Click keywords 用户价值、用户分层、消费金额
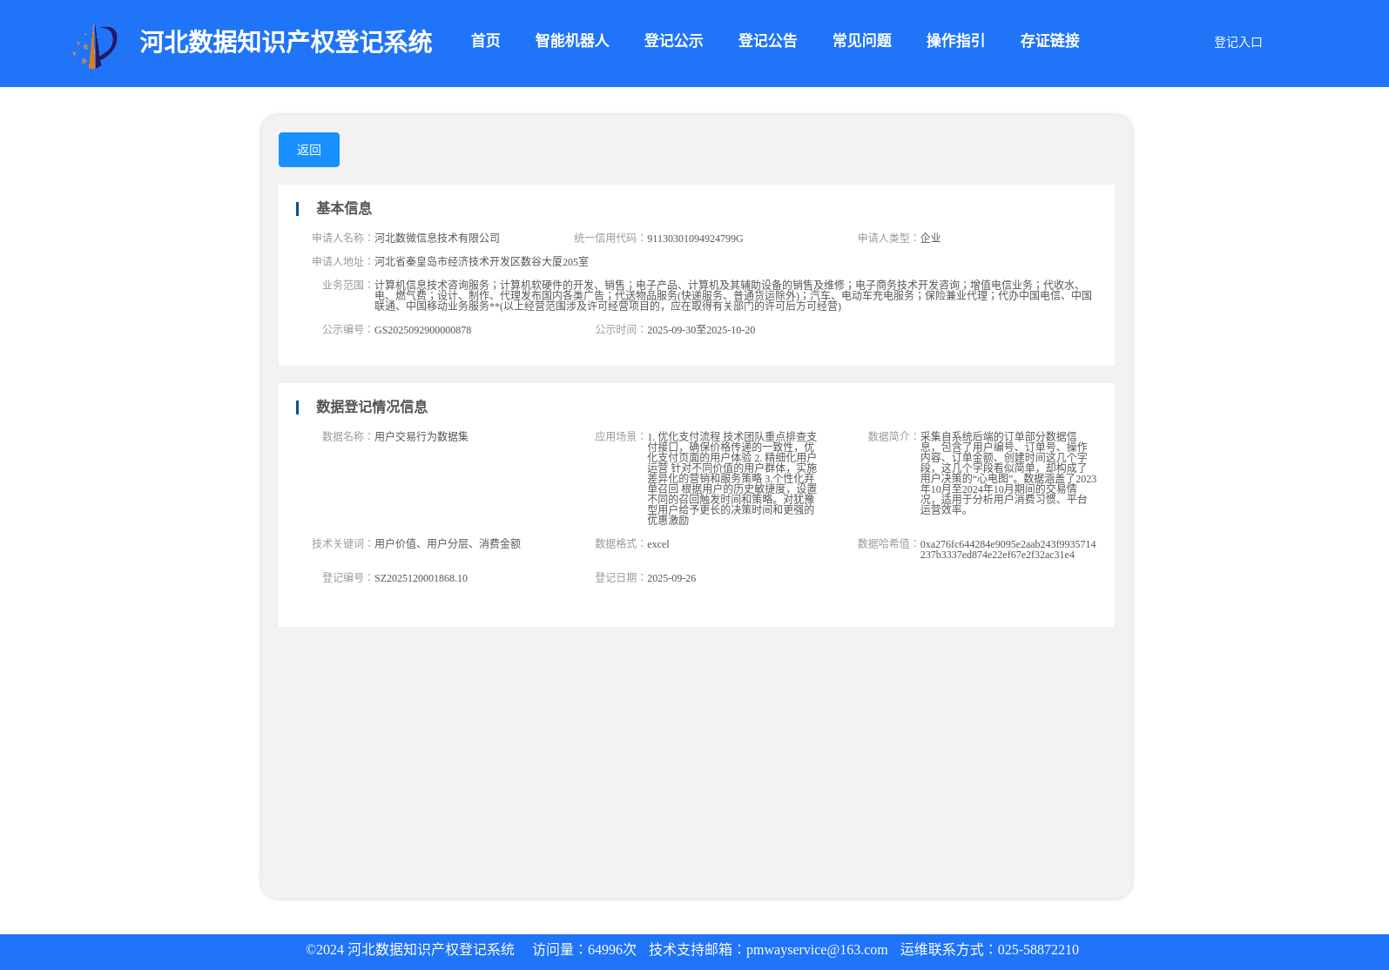The image size is (1389, 970). [x=448, y=543]
